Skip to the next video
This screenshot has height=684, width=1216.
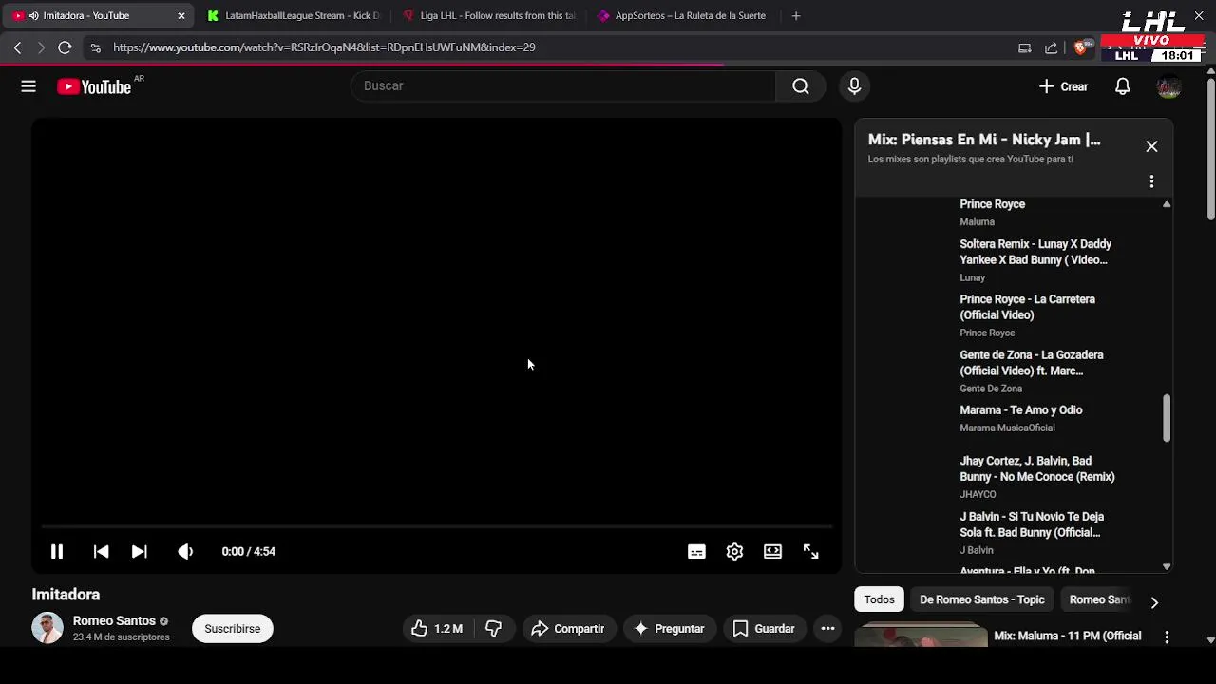pyautogui.click(x=139, y=551)
